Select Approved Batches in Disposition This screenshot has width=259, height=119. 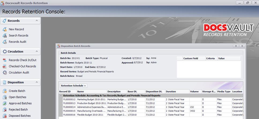click(x=20, y=103)
